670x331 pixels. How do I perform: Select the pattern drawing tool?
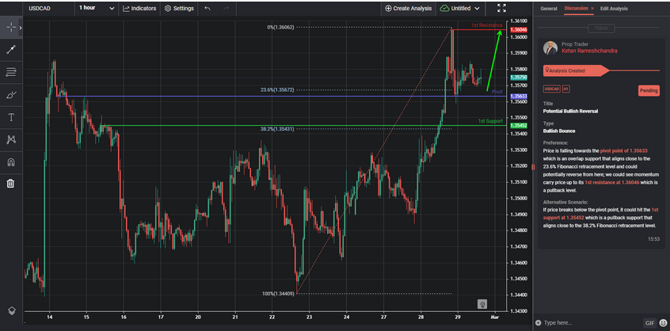click(11, 139)
